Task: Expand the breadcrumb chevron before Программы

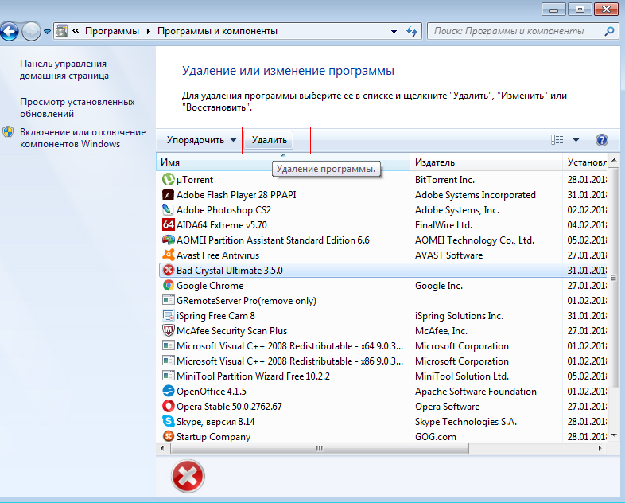Action: pyautogui.click(x=76, y=31)
